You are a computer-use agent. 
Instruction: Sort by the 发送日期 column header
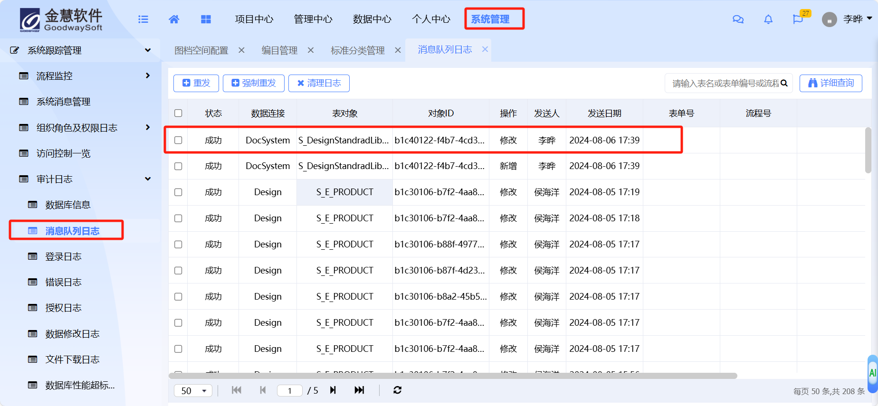(604, 113)
